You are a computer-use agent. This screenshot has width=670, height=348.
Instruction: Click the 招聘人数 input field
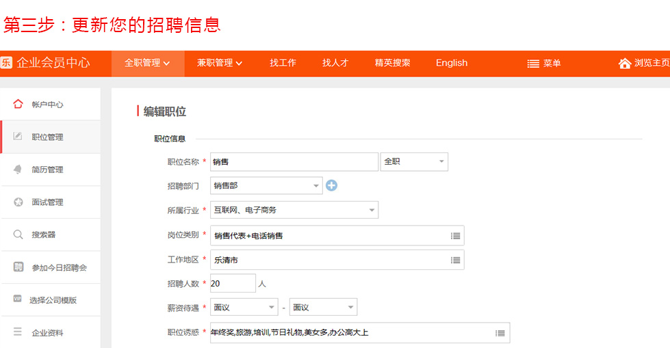(233, 284)
